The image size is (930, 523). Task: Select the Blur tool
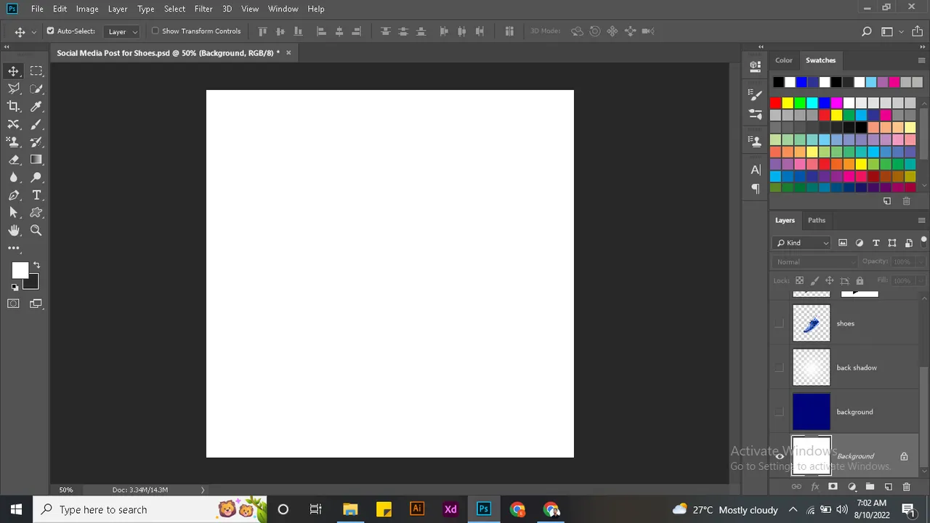pos(14,178)
